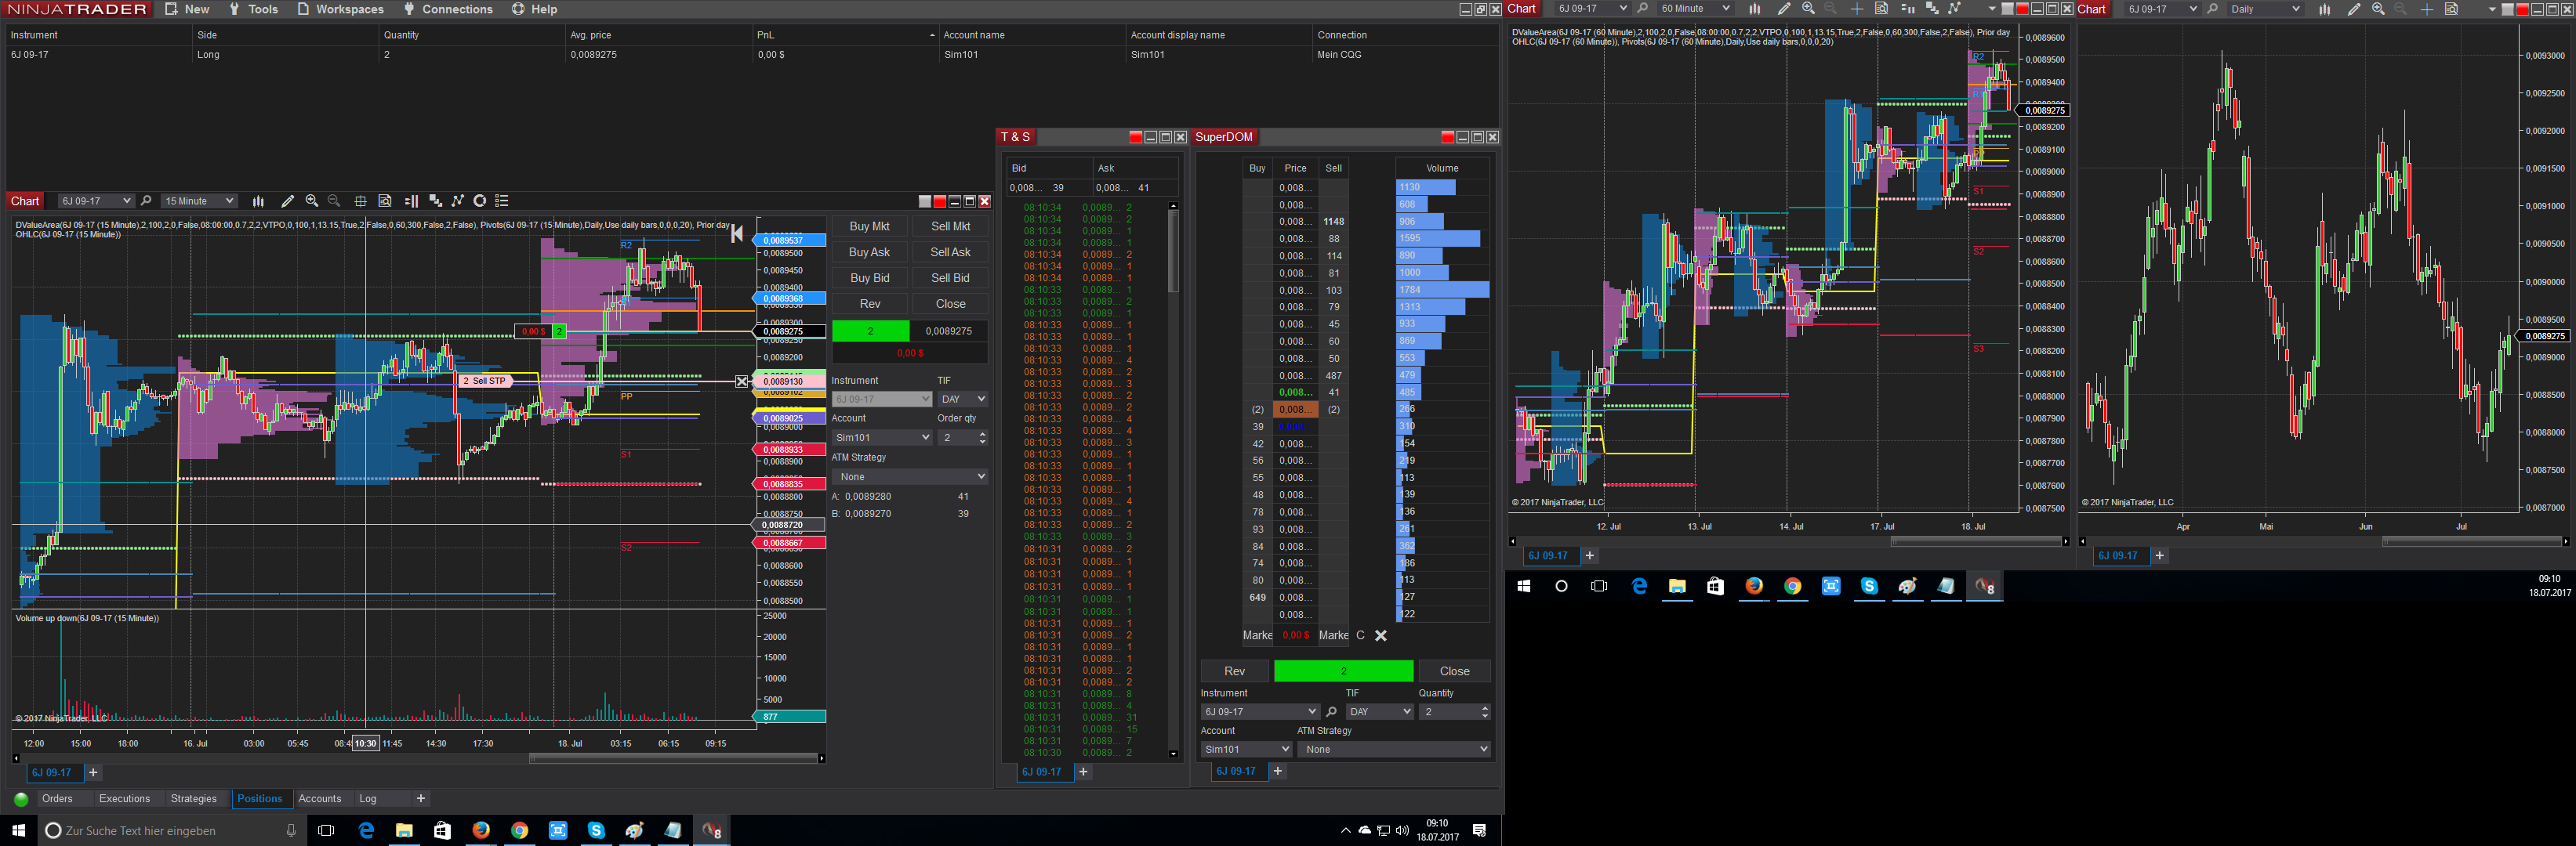Open data box in Daily chart toolbar
2576x846 pixels.
2451,9
